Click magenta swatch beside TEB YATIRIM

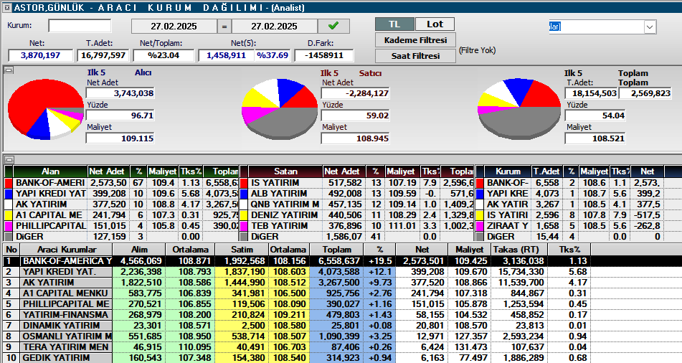(x=244, y=226)
